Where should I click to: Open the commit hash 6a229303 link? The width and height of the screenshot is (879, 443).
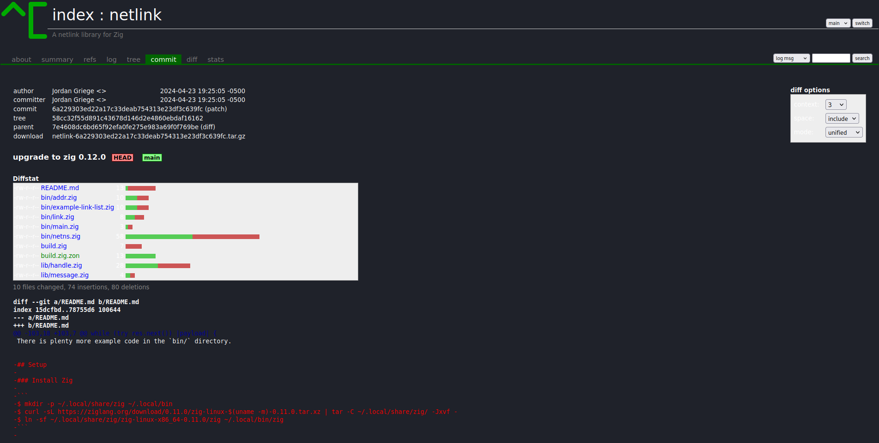pyautogui.click(x=127, y=109)
